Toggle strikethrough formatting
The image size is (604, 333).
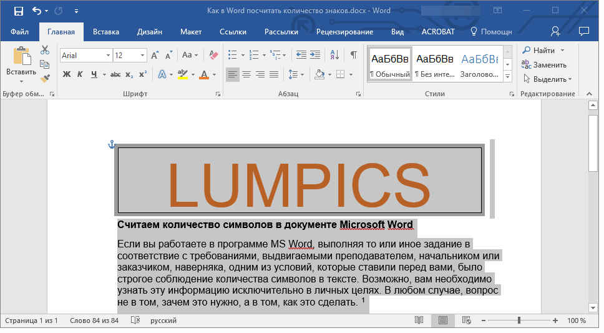[115, 74]
